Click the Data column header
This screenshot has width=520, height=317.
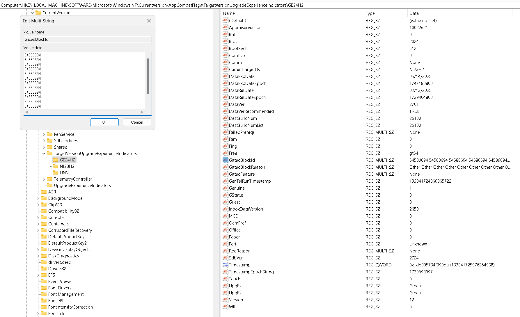[460, 13]
